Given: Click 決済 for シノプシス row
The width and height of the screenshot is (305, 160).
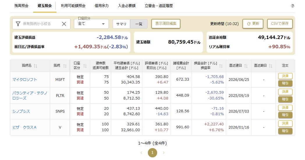Looking at the screenshot, I should click(285, 108).
